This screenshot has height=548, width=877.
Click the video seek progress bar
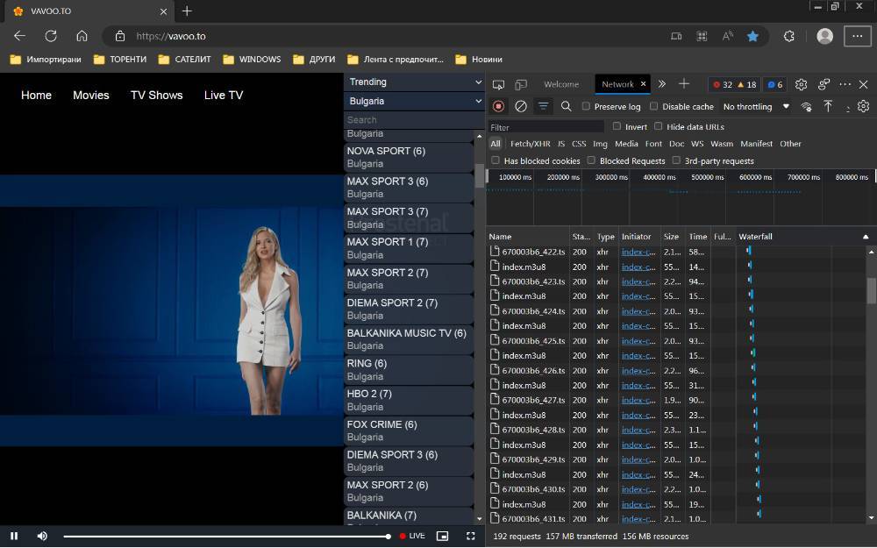pyautogui.click(x=226, y=537)
